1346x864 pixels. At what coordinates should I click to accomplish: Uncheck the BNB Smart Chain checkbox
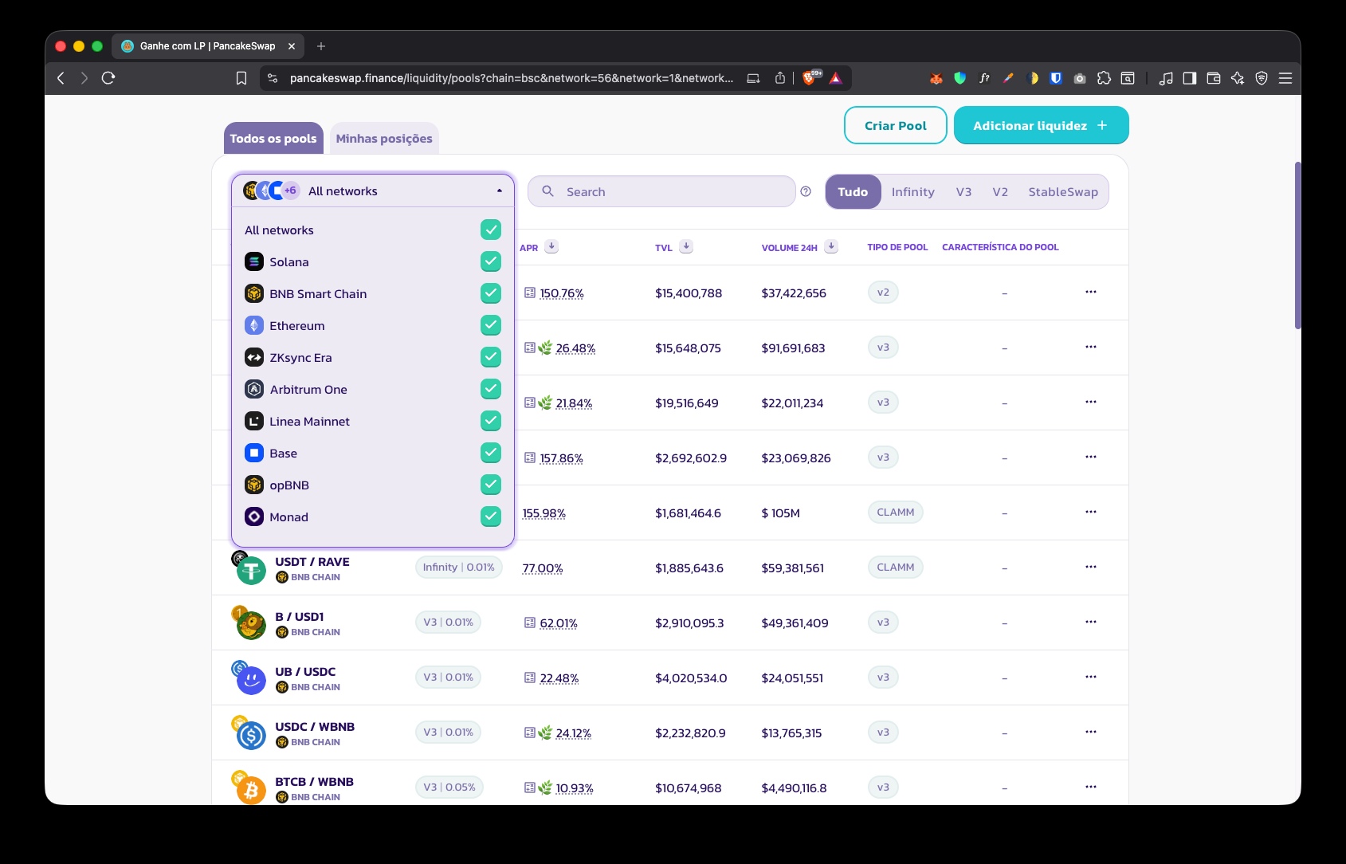pyautogui.click(x=491, y=293)
